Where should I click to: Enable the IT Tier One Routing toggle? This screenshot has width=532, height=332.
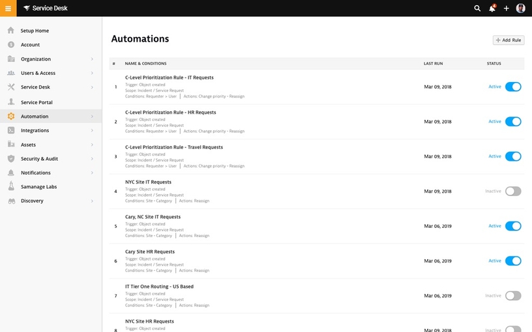point(513,296)
